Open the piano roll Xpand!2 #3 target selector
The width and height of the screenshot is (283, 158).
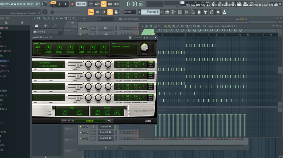[x=221, y=26]
